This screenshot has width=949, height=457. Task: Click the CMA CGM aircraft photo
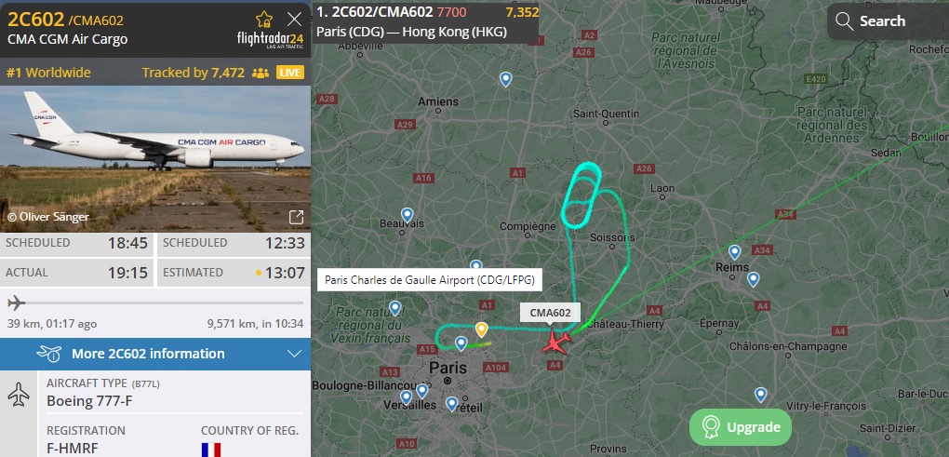tap(155, 158)
